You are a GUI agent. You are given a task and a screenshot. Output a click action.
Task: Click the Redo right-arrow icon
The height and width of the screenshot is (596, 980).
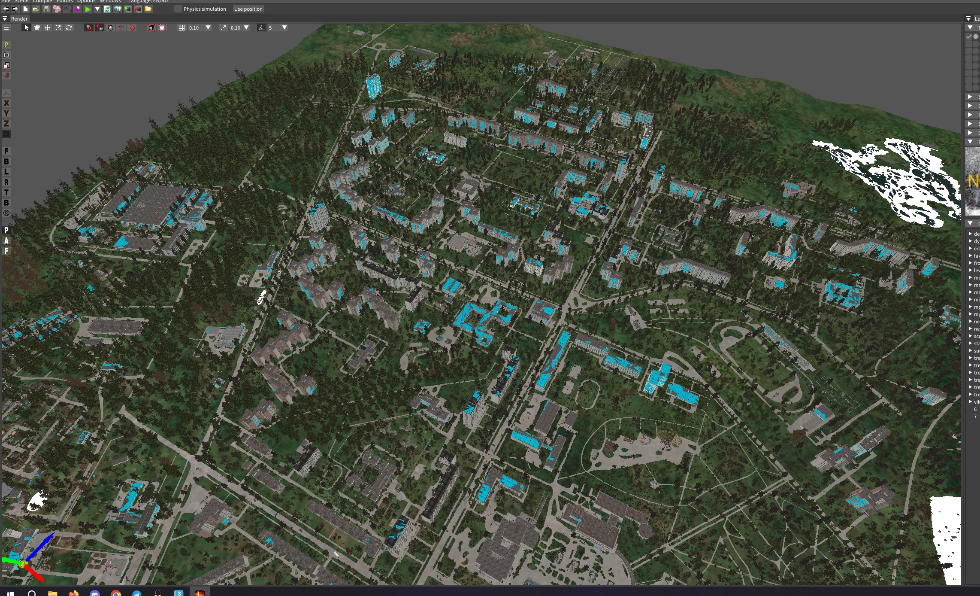pos(15,9)
